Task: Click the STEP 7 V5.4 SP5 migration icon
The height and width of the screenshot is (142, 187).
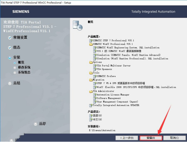Action: tap(95, 83)
